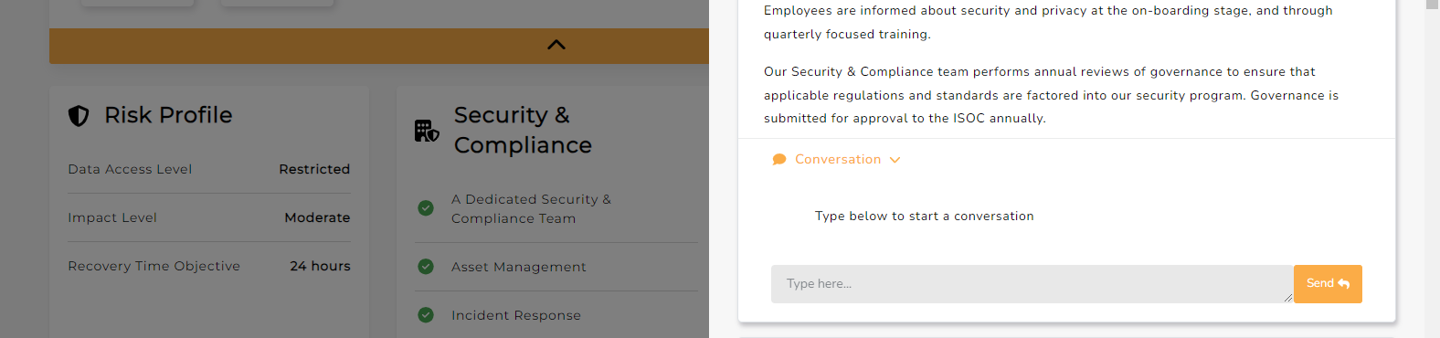The height and width of the screenshot is (338, 1440).
Task: Select the Recovery Time Objective row
Action: click(209, 266)
